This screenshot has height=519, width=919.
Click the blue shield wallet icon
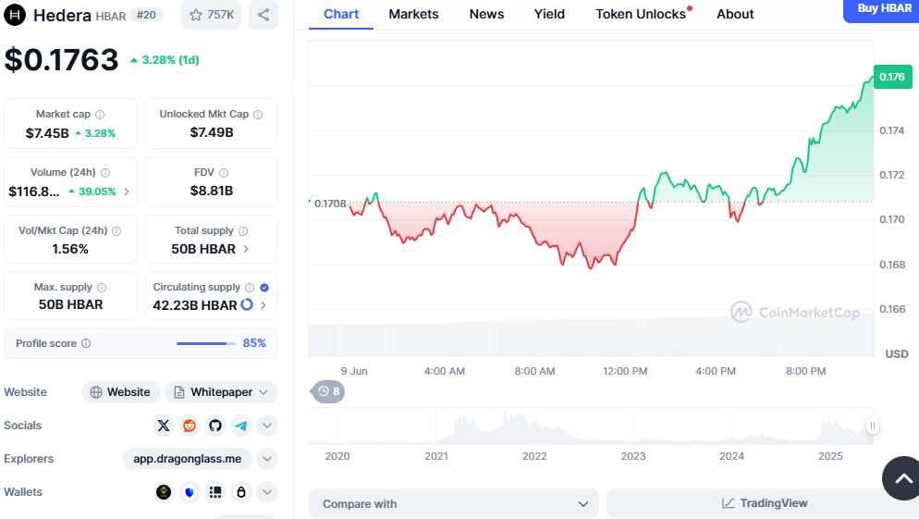point(190,492)
